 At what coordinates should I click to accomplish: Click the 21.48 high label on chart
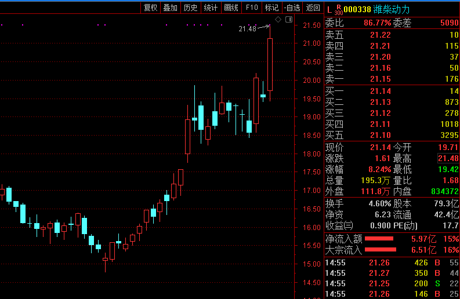(x=247, y=28)
